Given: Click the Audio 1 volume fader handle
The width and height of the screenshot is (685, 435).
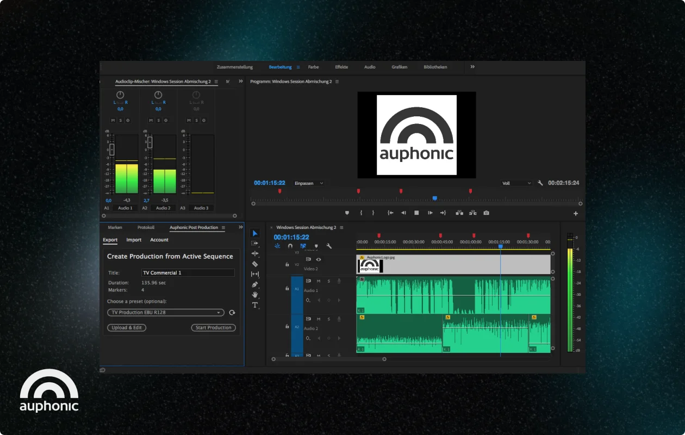Looking at the screenshot, I should [x=111, y=148].
